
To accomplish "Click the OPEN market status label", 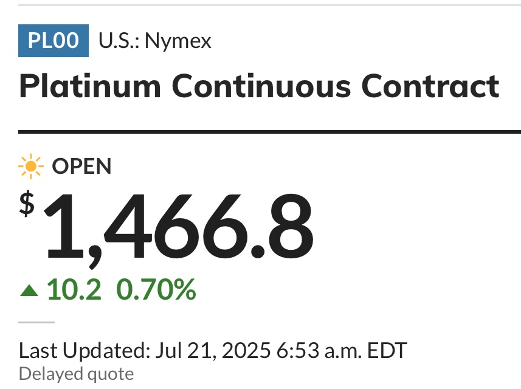I will [x=81, y=166].
